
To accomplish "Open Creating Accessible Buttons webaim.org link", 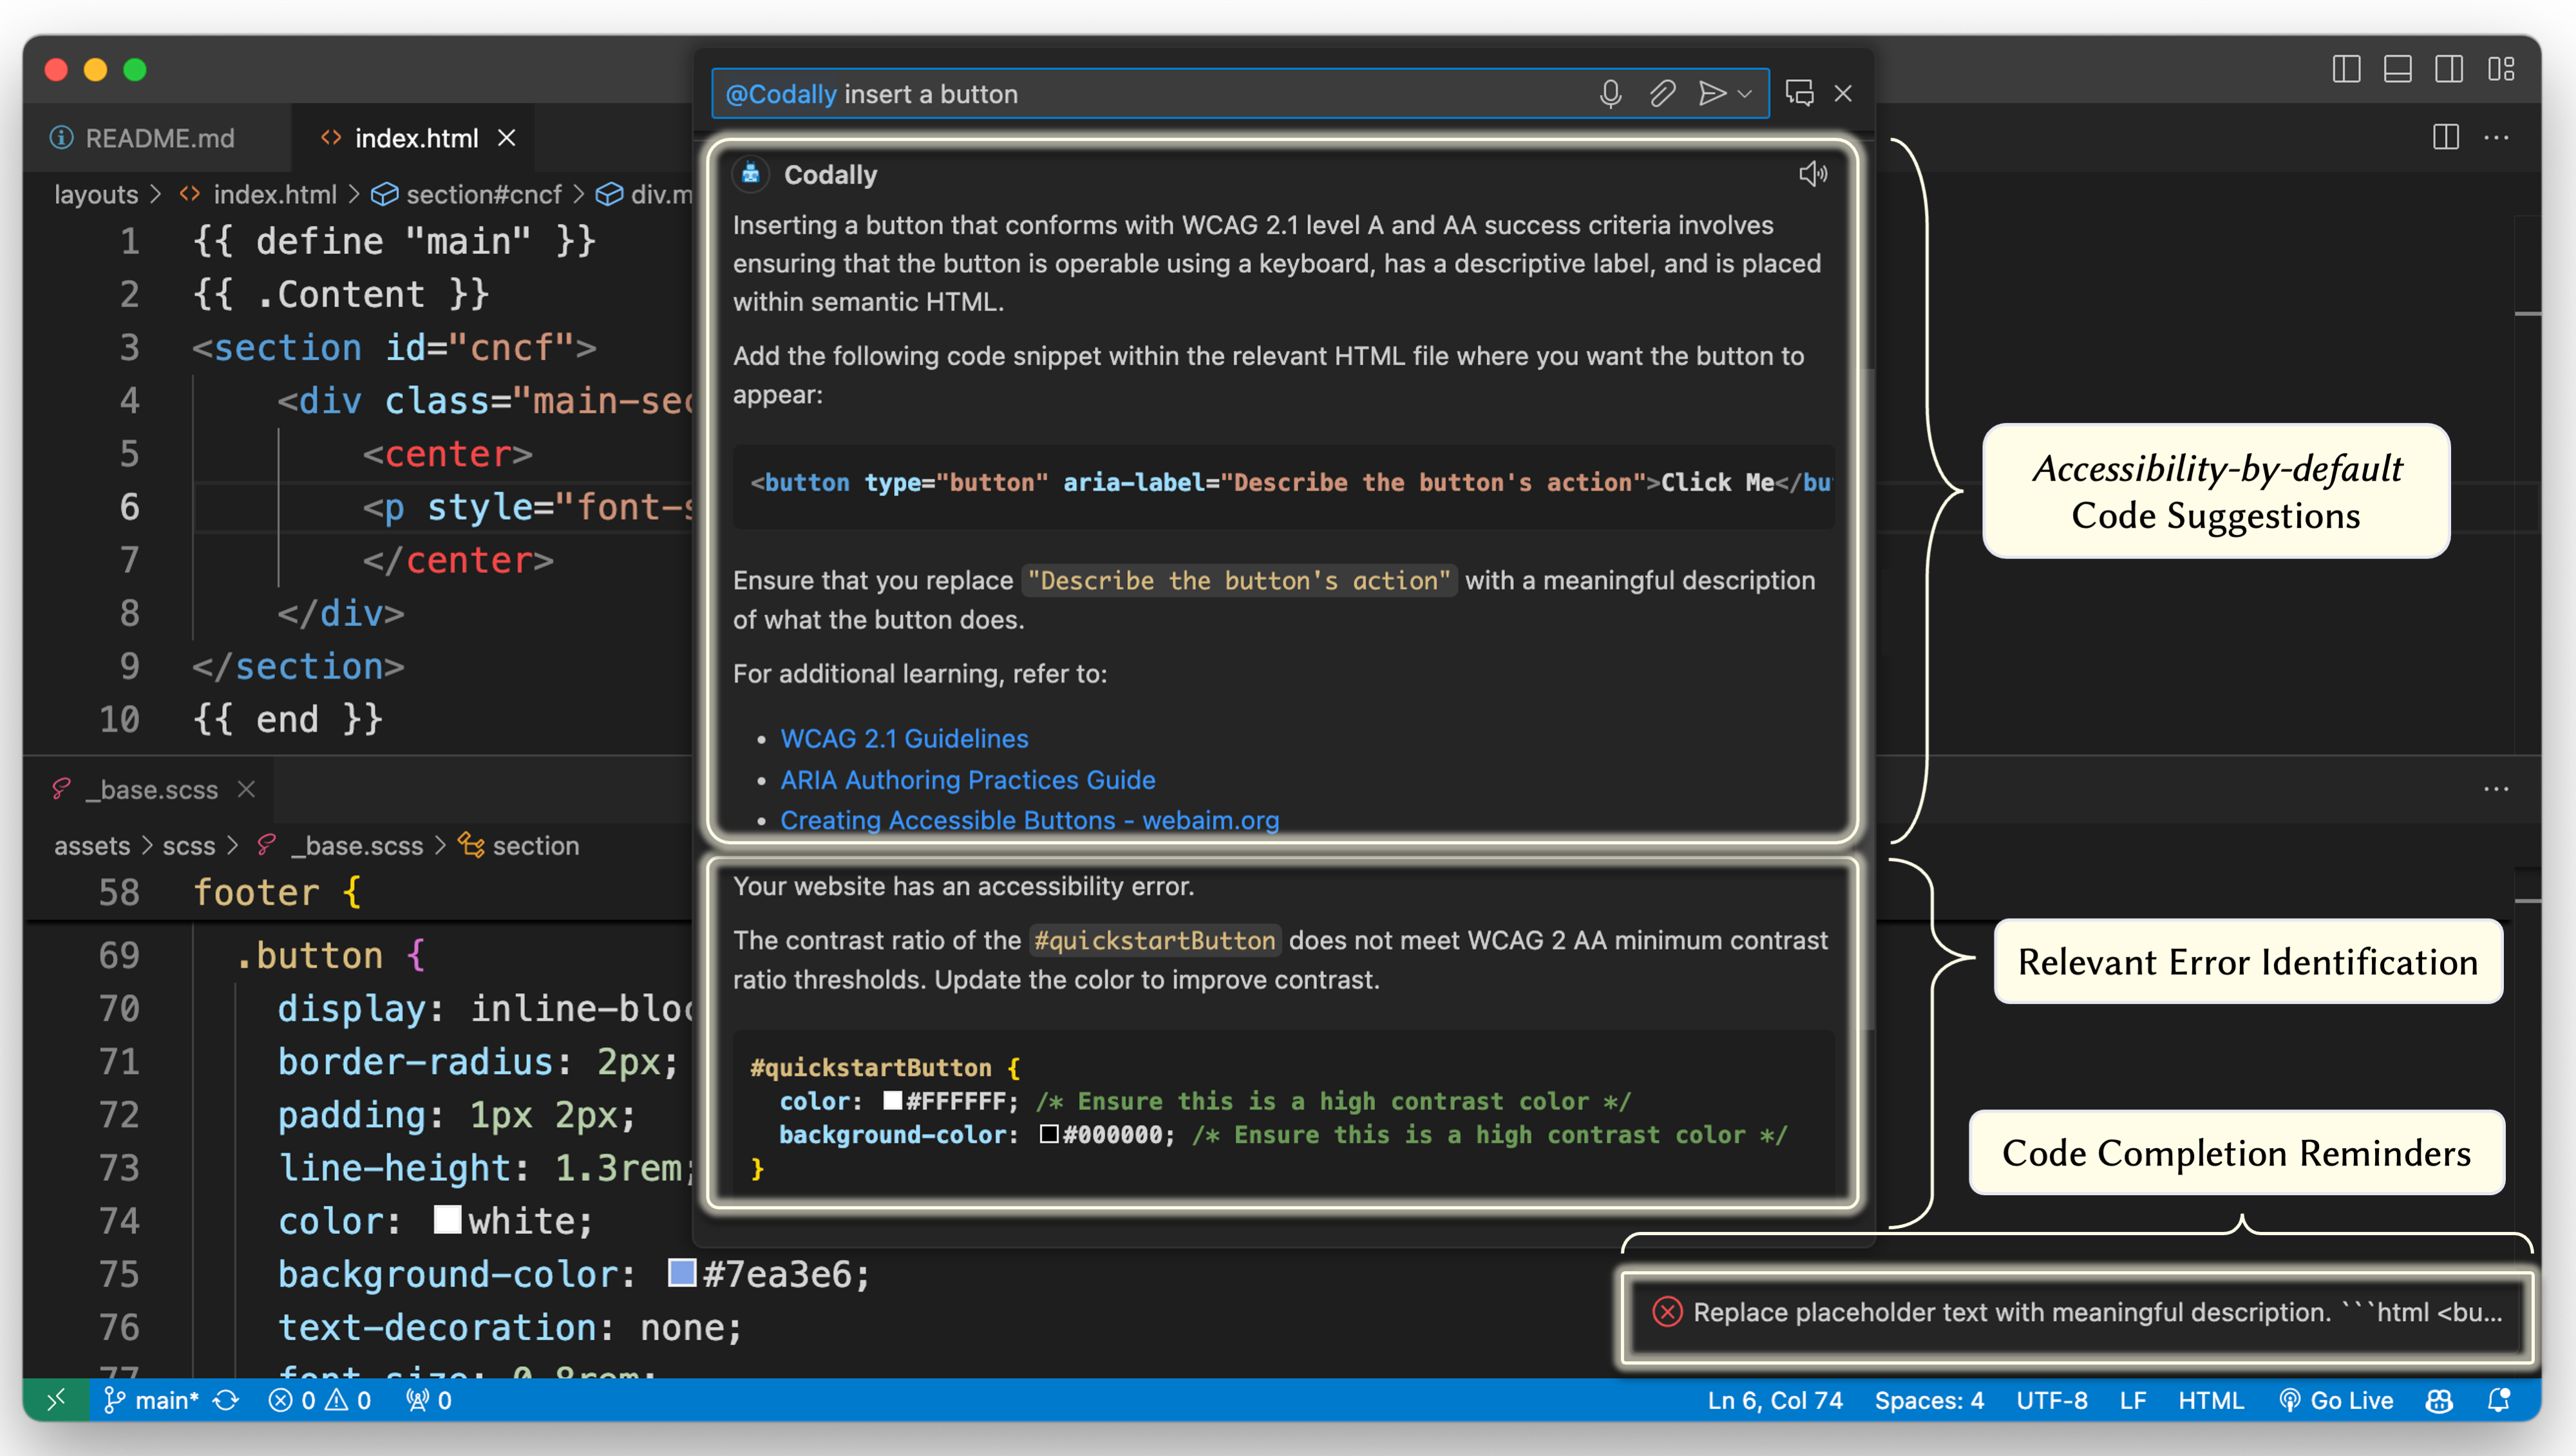I will [1029, 820].
